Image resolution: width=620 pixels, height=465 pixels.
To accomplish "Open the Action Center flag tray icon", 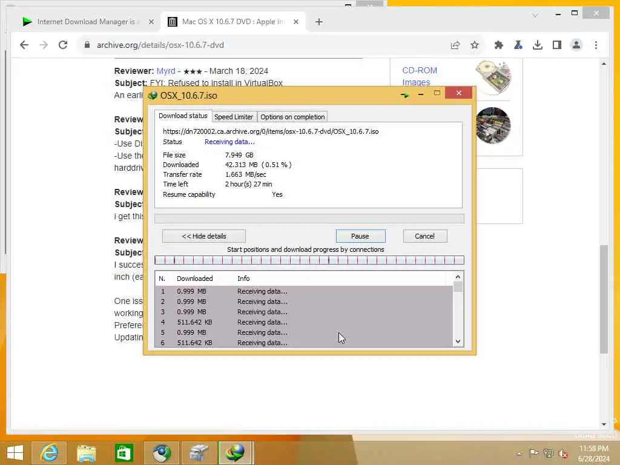I will tap(533, 453).
